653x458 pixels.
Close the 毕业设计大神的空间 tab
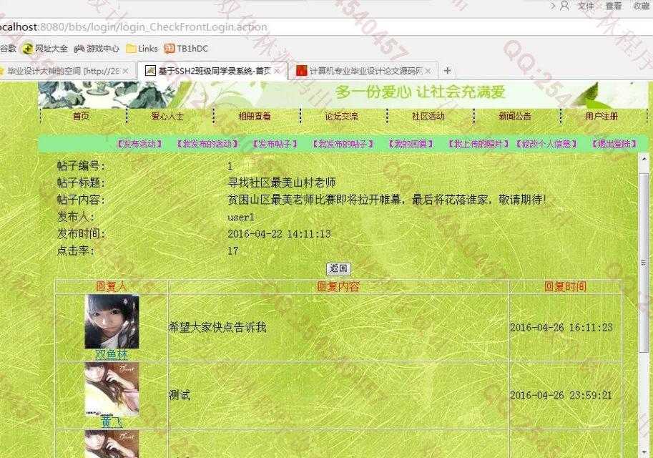tap(125, 71)
